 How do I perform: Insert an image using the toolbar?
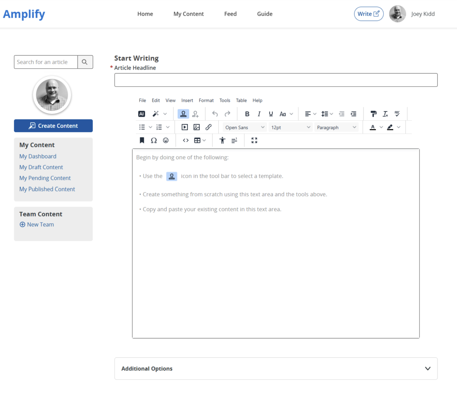(197, 127)
